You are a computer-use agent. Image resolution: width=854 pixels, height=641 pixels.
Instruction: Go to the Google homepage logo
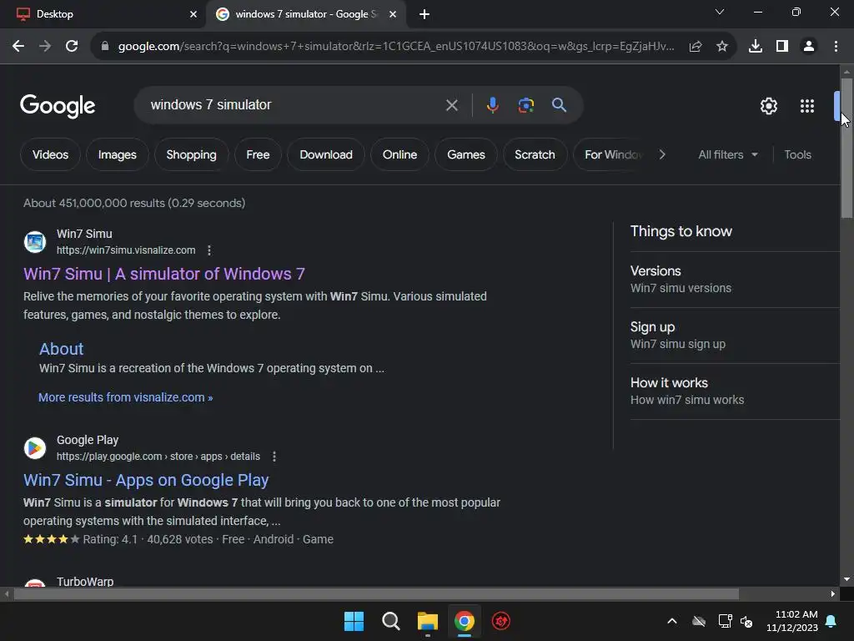[x=58, y=106]
